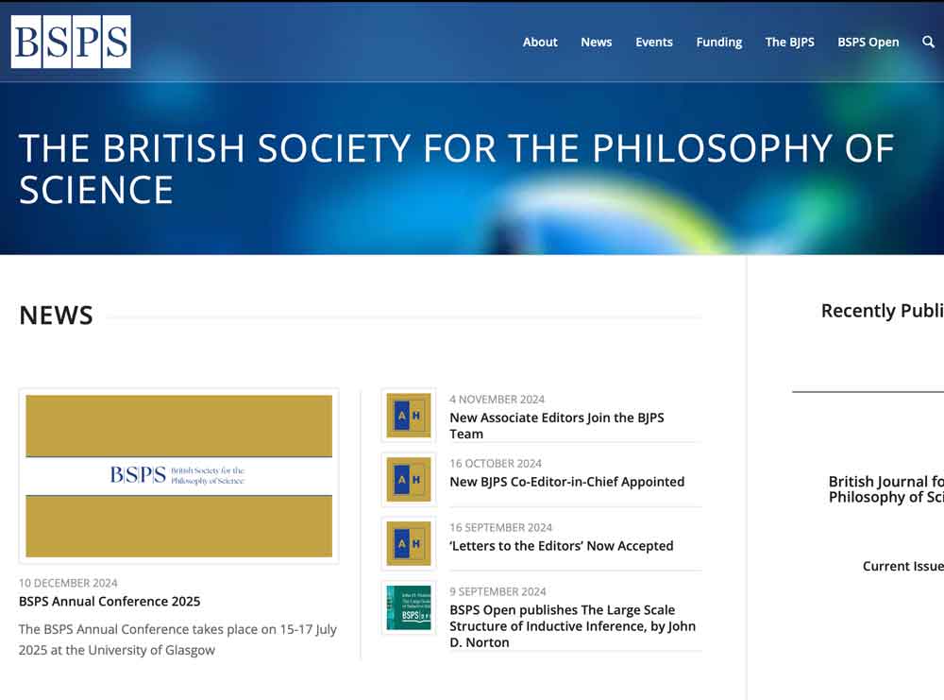Open New Associate Editors Join the BJPS Team
Viewport: 944px width, 700px height.
[x=557, y=425]
